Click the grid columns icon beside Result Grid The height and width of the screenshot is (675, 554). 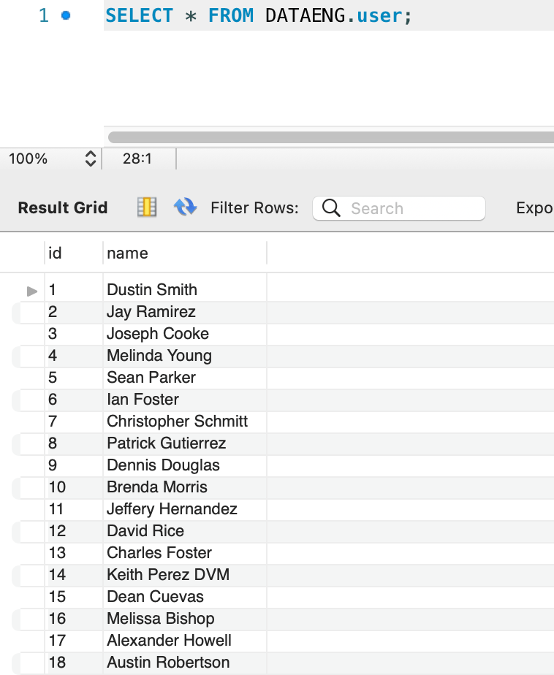[x=147, y=208]
